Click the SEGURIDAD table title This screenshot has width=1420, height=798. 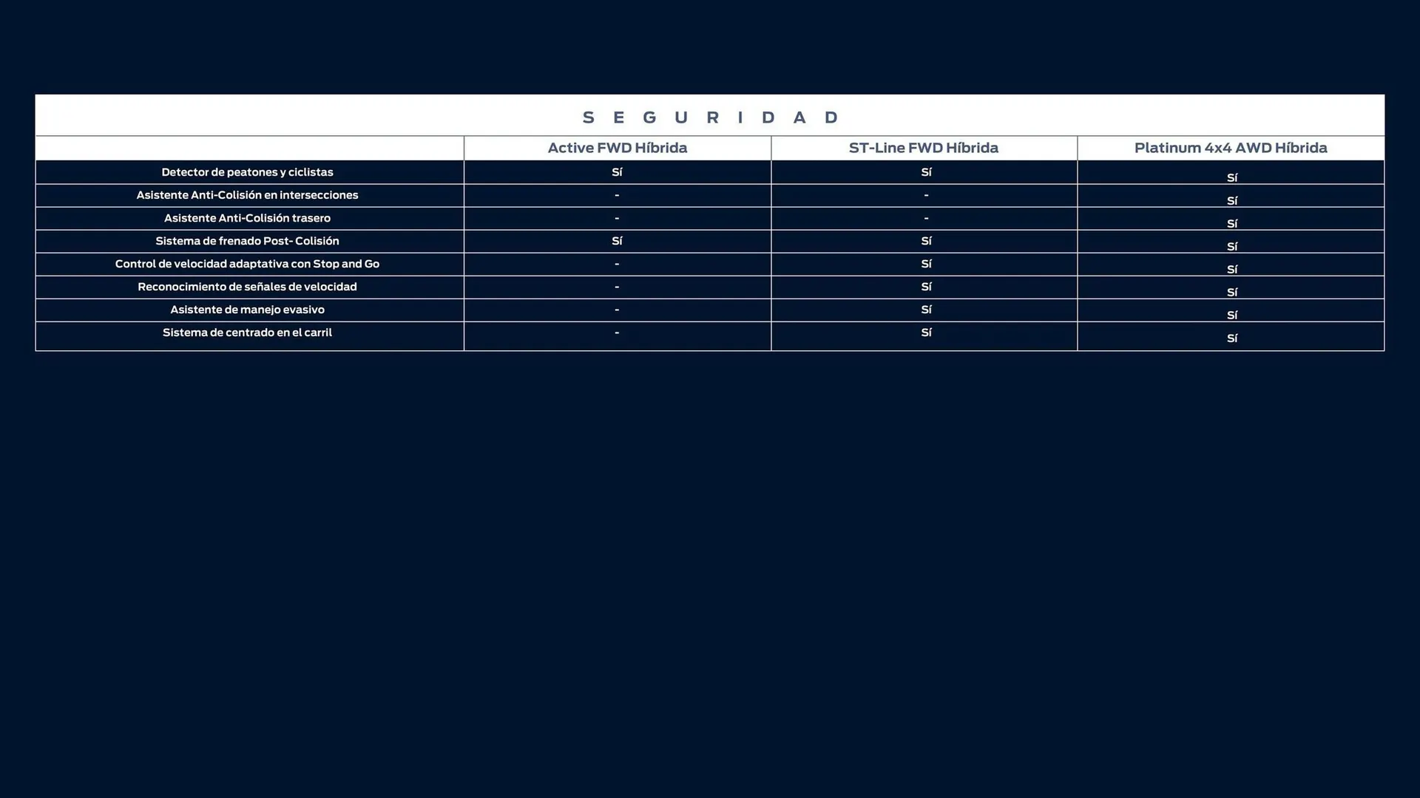(x=710, y=117)
